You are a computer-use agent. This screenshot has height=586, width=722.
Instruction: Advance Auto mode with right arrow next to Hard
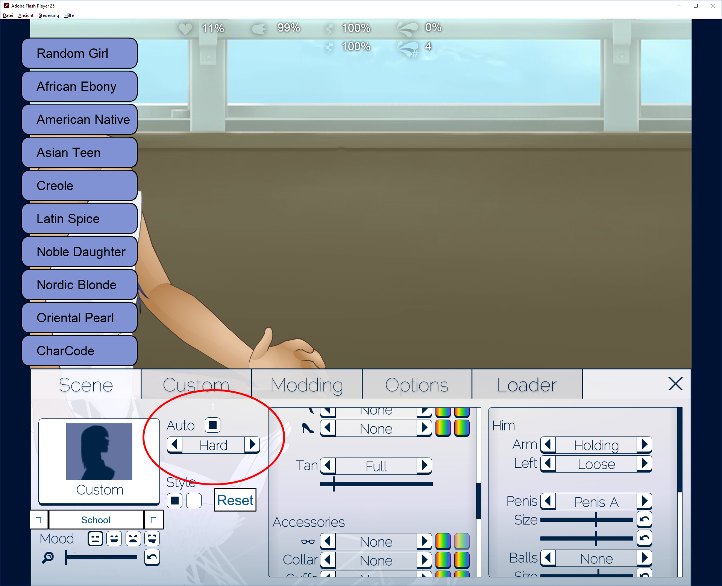[252, 445]
